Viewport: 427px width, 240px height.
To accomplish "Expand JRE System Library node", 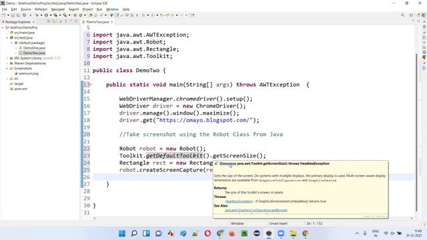I will coord(7,58).
